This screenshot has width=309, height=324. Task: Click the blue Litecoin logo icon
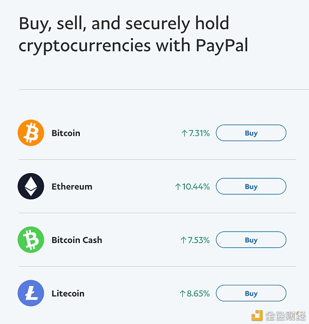(31, 294)
